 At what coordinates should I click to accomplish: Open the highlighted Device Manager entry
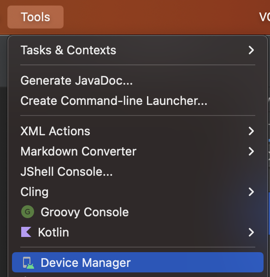pyautogui.click(x=138, y=262)
